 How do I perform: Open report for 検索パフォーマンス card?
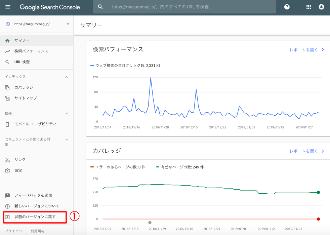click(x=306, y=50)
